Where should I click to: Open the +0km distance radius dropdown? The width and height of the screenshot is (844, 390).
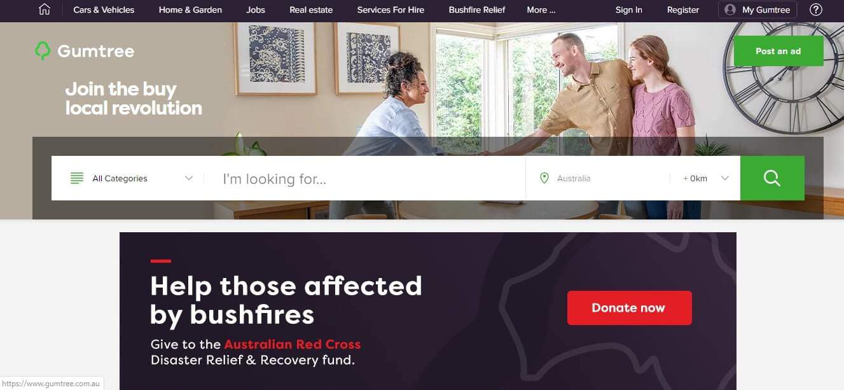click(705, 178)
